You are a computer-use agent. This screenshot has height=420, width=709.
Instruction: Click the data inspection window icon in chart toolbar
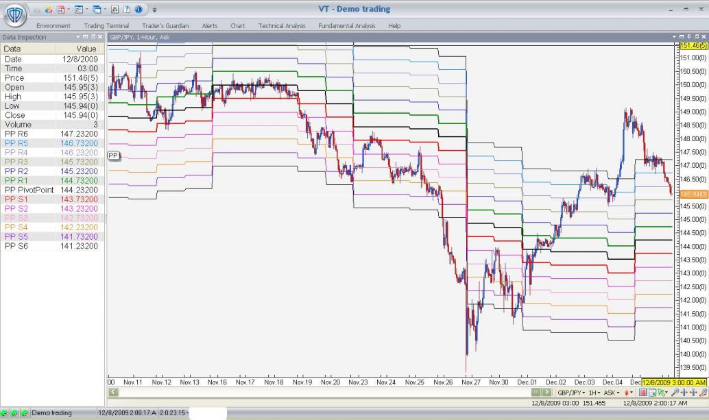pyautogui.click(x=653, y=393)
